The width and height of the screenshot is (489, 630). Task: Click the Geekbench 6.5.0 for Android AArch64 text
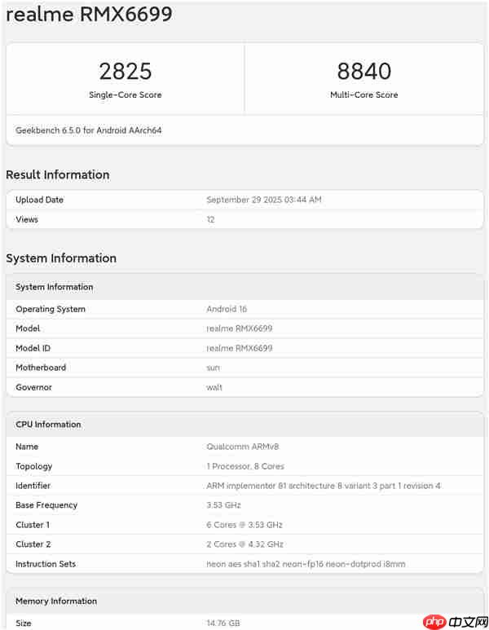point(88,130)
